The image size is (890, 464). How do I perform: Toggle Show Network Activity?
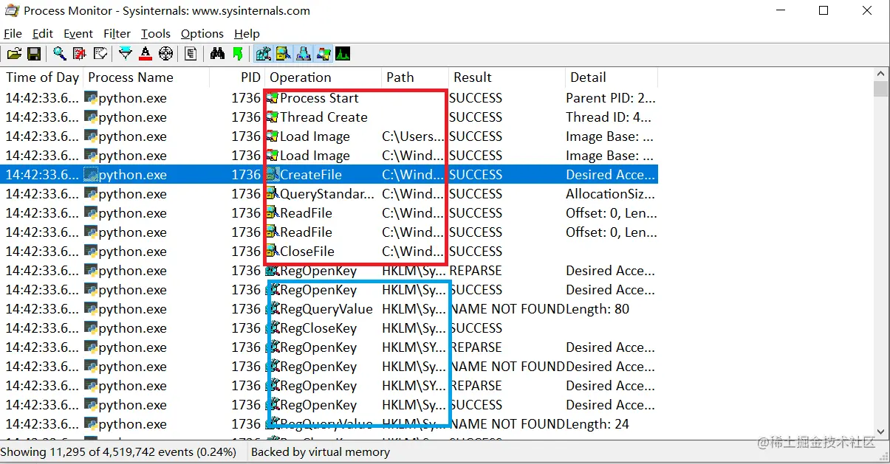[x=303, y=54]
